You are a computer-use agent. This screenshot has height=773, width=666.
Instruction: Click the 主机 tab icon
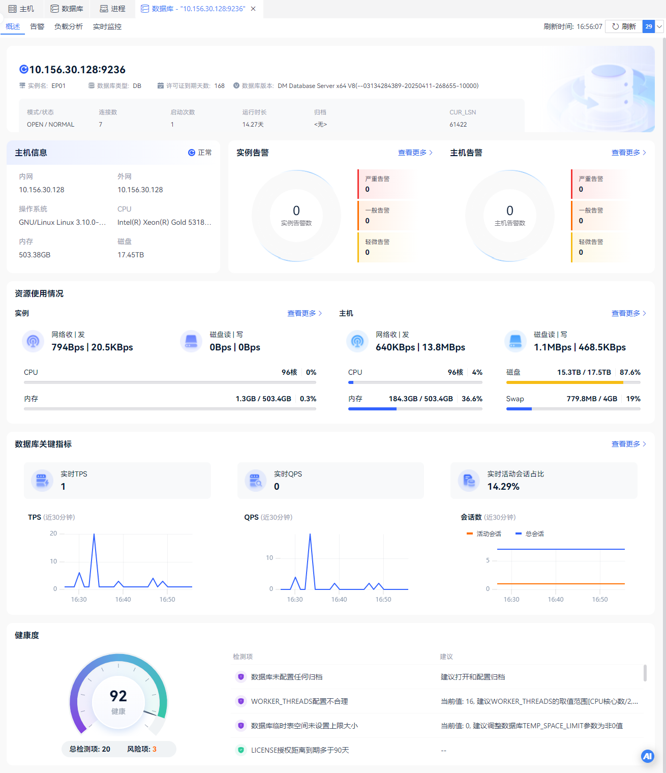[13, 9]
